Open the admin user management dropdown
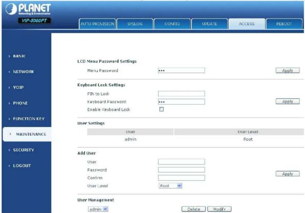The width and height of the screenshot is (305, 213). click(x=98, y=209)
